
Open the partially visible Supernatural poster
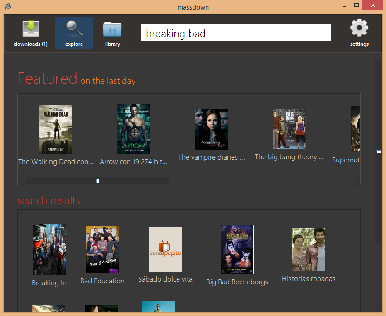[356, 129]
